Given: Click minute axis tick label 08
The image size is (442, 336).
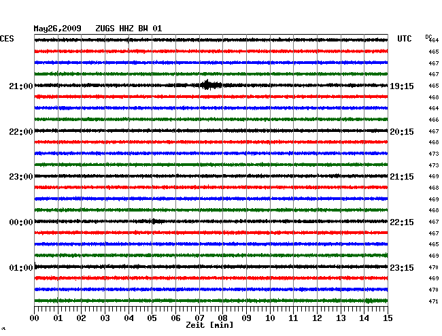Looking at the screenshot, I should pos(222,318).
